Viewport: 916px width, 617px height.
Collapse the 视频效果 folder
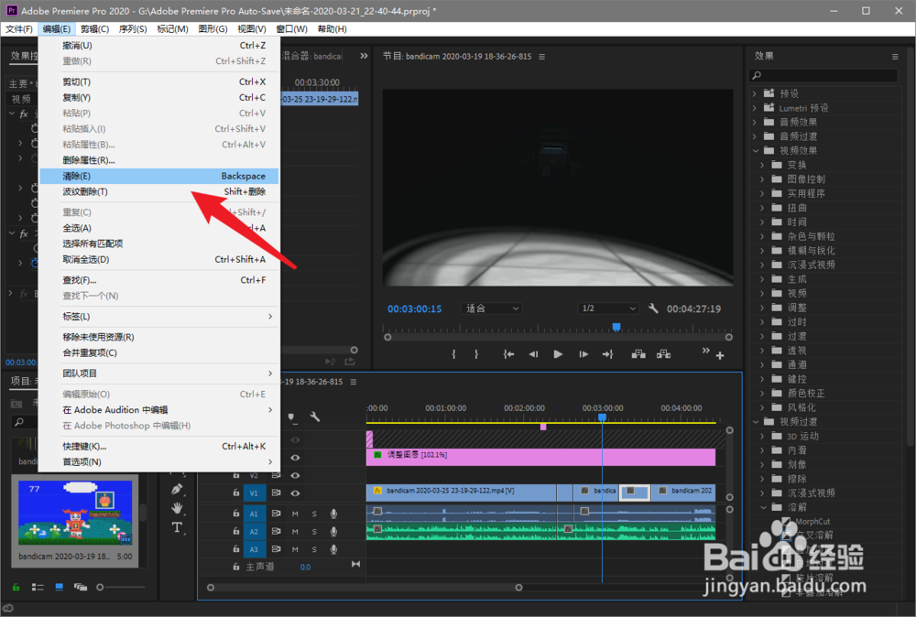pos(756,151)
